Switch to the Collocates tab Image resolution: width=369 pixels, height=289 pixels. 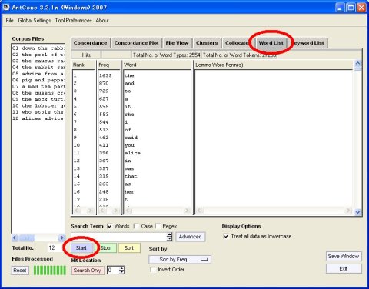[237, 43]
